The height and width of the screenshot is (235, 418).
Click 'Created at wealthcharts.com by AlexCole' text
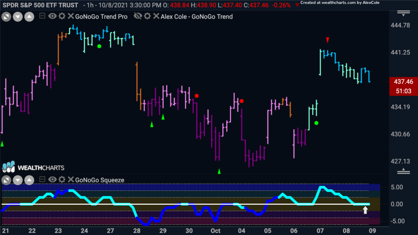pos(340,3)
